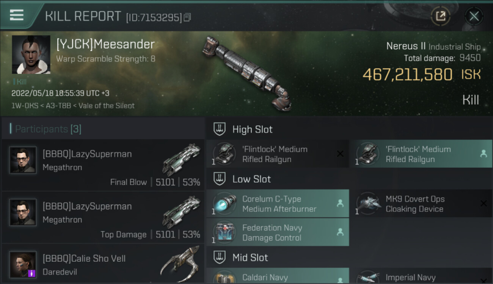Select dropped 'Flintlock' Medium Rifled Railgun item
Viewport: 493px width, 284px height.
[421, 154]
